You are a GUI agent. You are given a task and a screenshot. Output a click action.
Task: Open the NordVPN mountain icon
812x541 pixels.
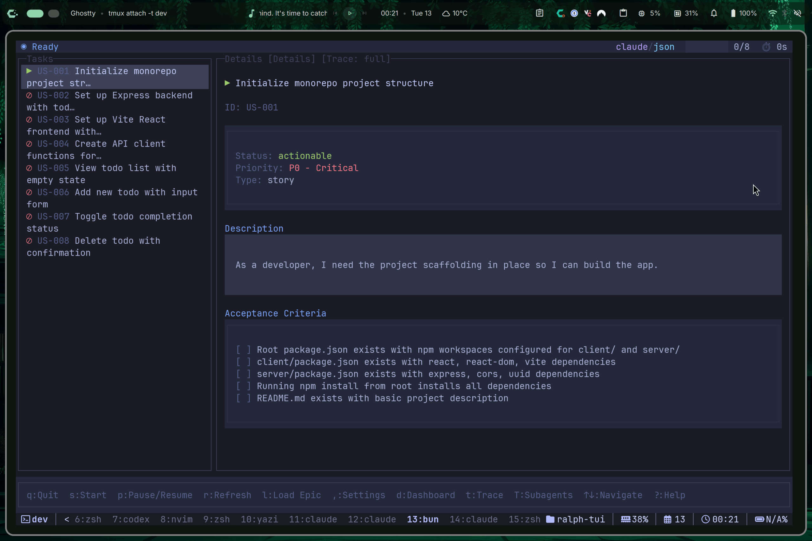(x=601, y=13)
